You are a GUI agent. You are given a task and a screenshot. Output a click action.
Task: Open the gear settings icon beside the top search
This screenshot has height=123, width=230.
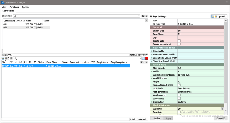[143, 16]
